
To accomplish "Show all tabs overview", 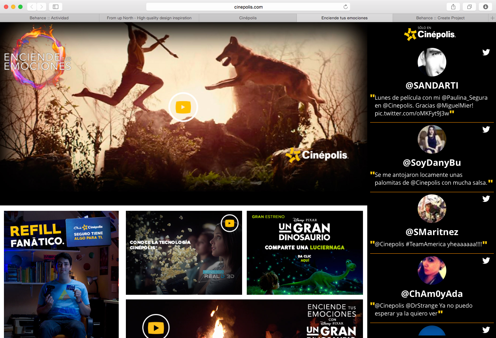I will 469,6.
